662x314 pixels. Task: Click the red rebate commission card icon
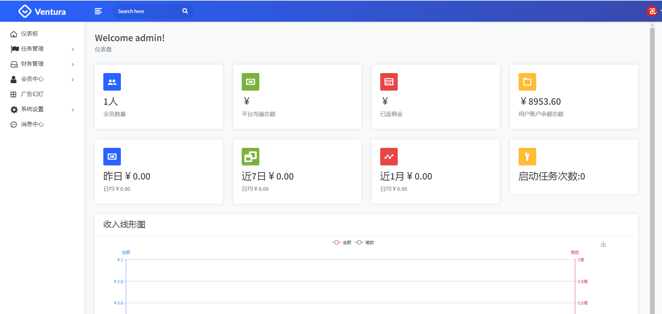(x=389, y=82)
